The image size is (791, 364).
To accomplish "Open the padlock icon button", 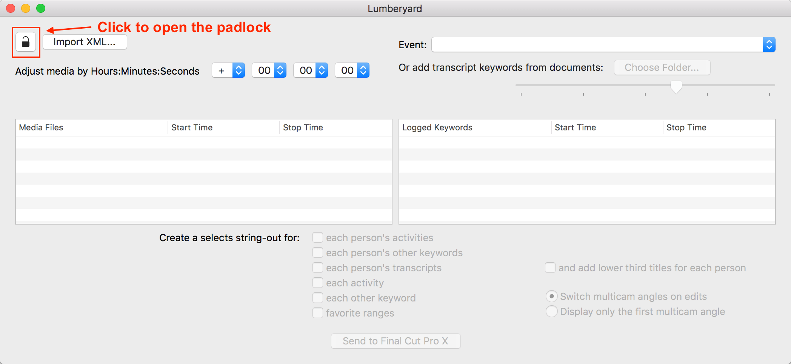I will tap(26, 42).
